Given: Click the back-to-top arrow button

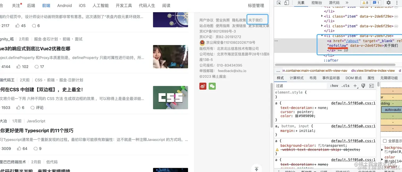Looking at the screenshot, I should pos(257,169).
